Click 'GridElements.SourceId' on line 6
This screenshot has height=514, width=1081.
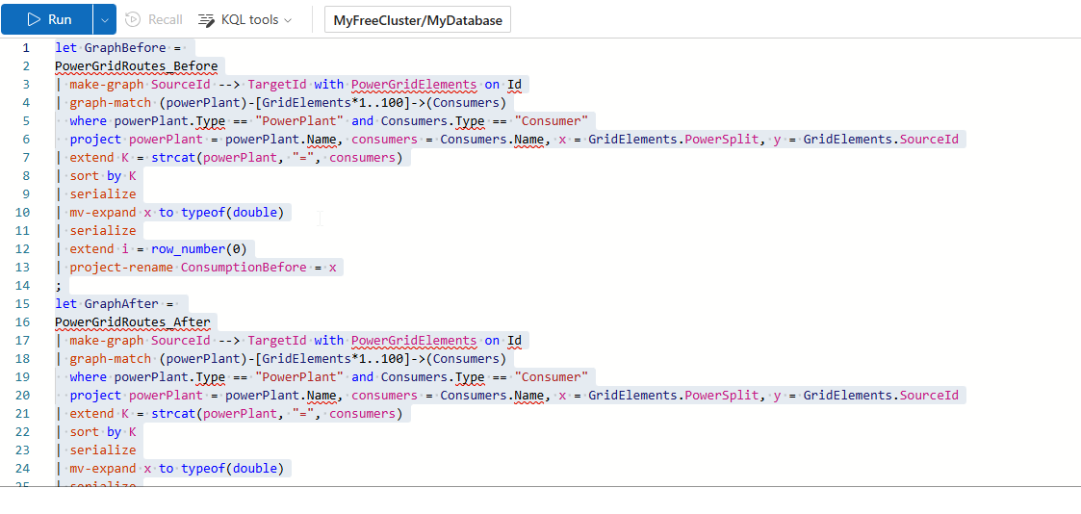(x=881, y=140)
